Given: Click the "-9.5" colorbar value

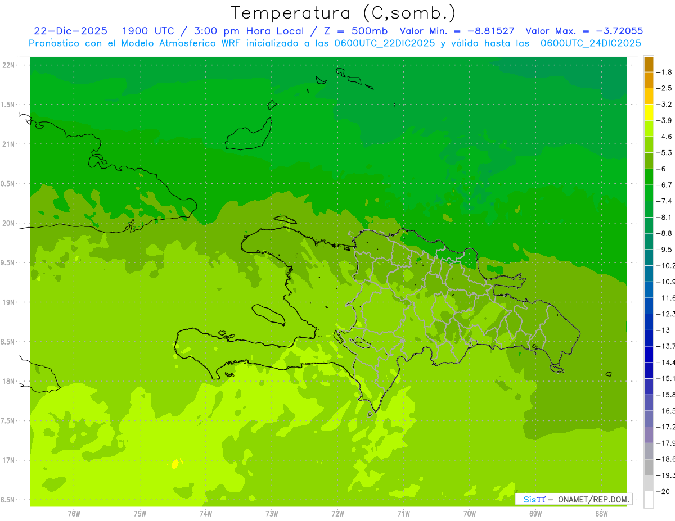Looking at the screenshot, I should (665, 250).
